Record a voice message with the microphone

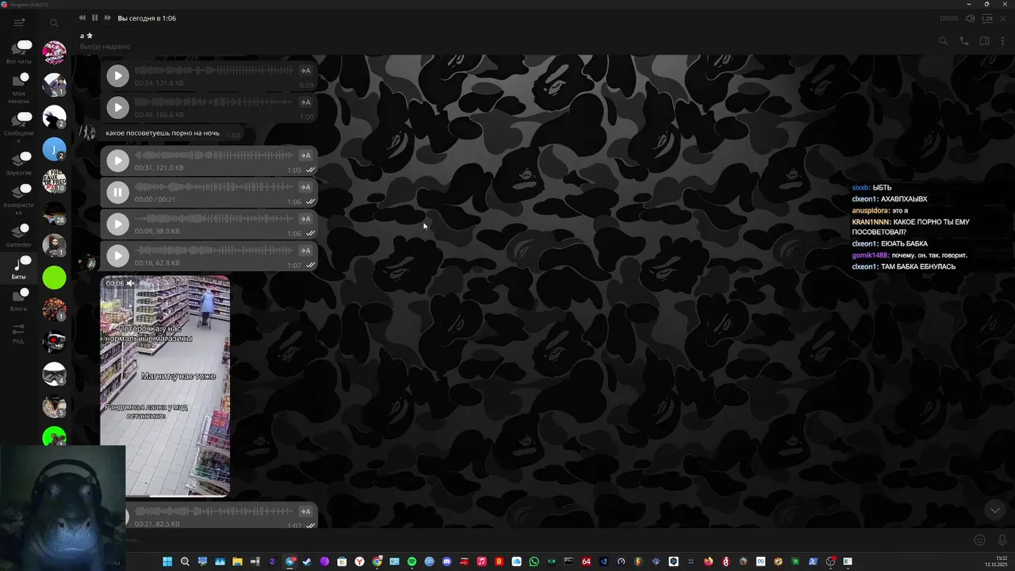[x=1002, y=540]
